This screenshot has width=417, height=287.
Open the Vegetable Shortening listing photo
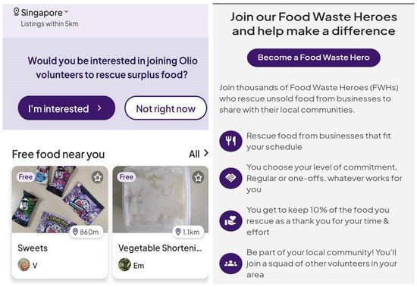point(161,199)
